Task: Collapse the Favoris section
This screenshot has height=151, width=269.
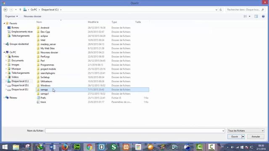Action: 4,23
